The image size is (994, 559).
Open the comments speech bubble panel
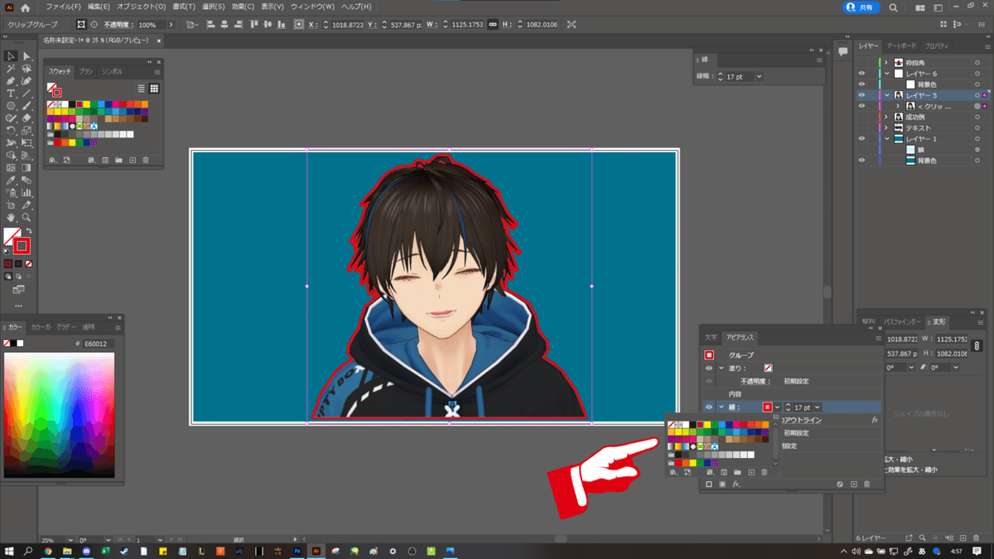842,51
